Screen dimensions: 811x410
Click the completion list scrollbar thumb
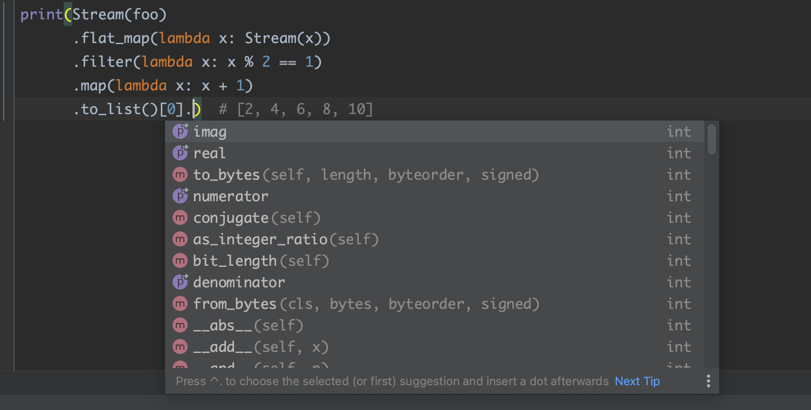711,139
